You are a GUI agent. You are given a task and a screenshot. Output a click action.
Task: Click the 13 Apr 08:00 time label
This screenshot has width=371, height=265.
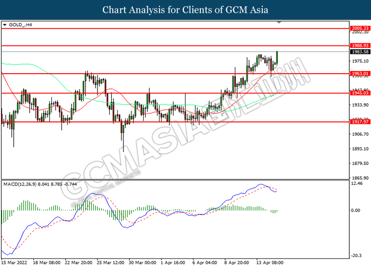click(x=270, y=262)
